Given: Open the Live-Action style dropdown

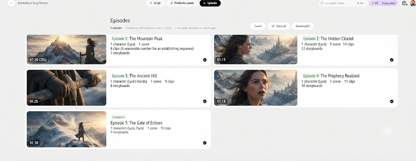Looking at the screenshot, I should pyautogui.click(x=336, y=3).
